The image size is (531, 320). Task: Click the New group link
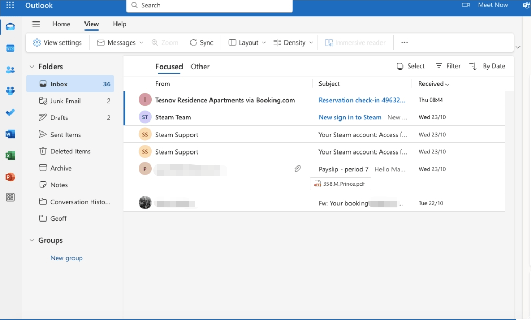[x=66, y=258]
